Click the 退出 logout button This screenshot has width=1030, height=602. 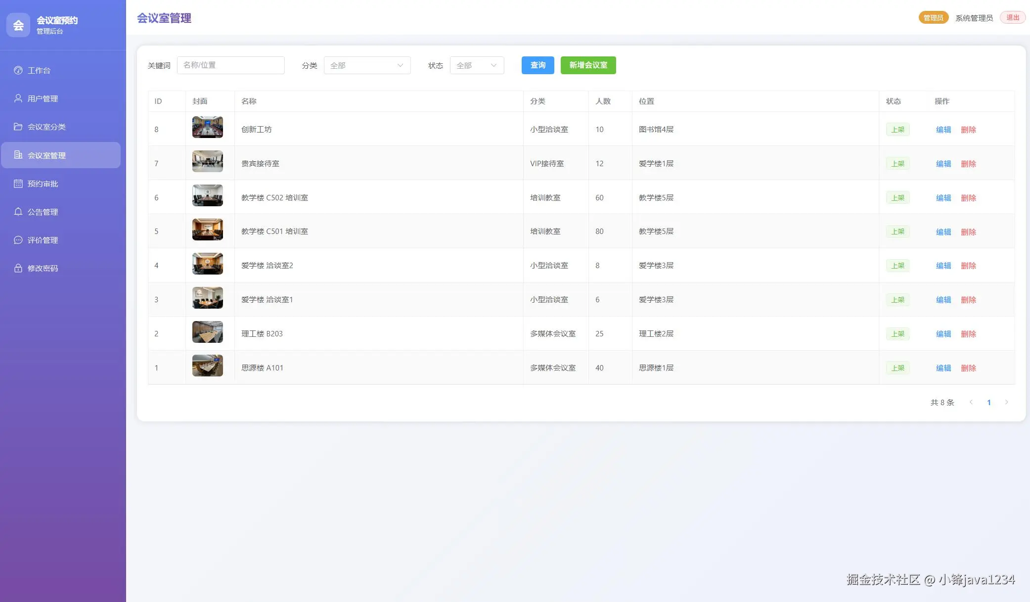click(1012, 18)
